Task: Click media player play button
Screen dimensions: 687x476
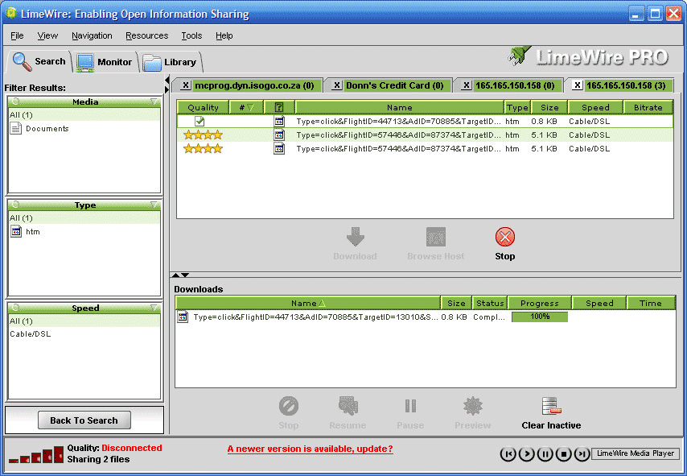Action: tap(527, 453)
